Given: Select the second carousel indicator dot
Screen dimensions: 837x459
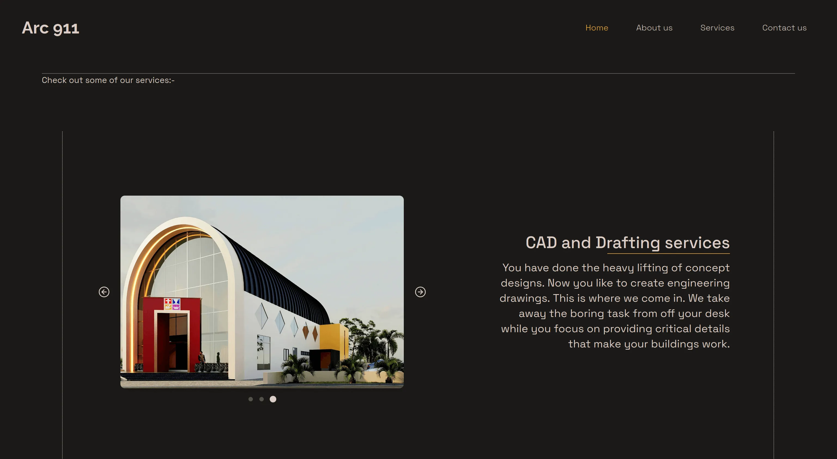Looking at the screenshot, I should pyautogui.click(x=262, y=399).
